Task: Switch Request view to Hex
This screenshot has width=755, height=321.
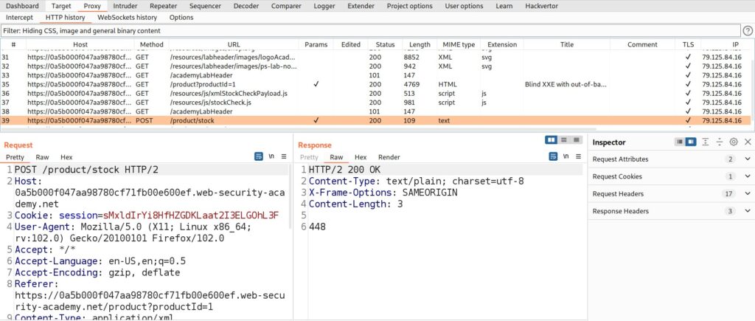Action: coord(66,157)
